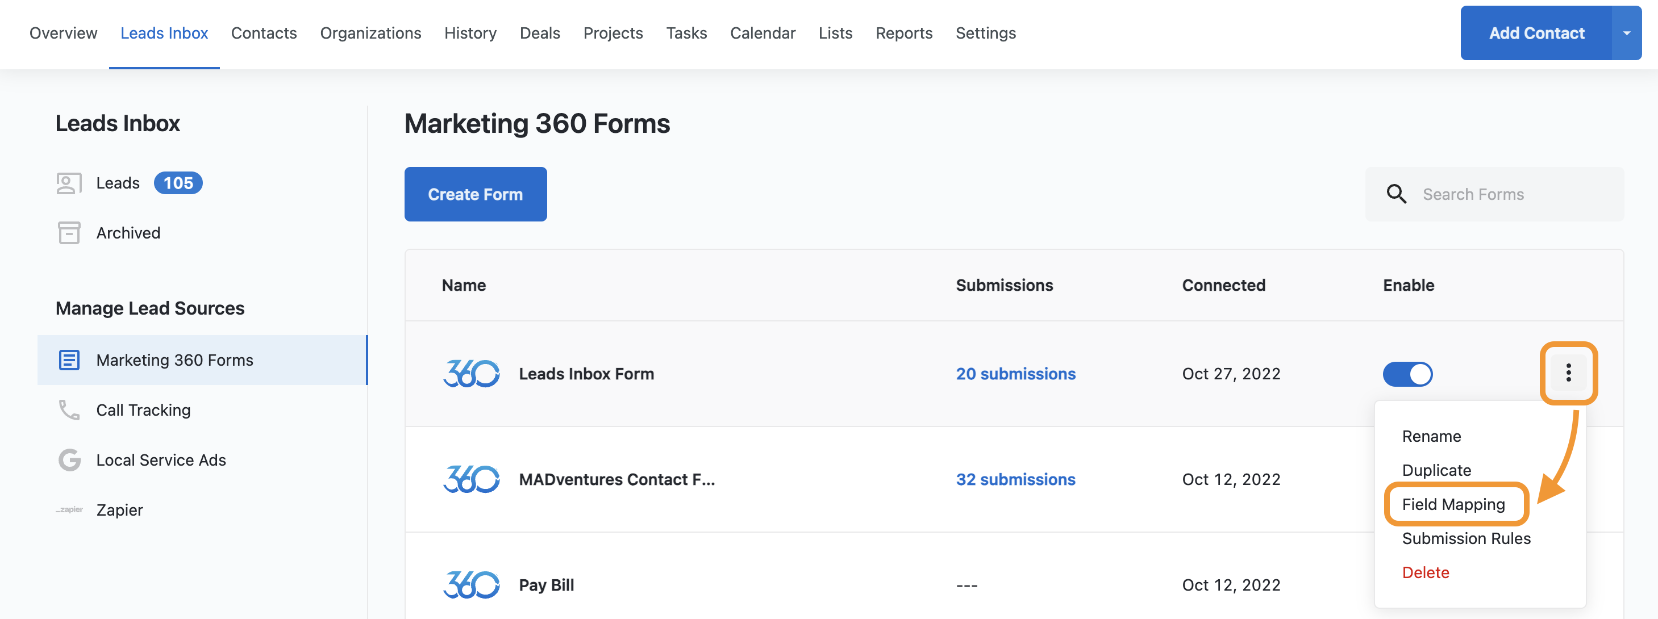The image size is (1658, 619).
Task: Disable the Leads Inbox Form toggle
Action: click(1407, 374)
